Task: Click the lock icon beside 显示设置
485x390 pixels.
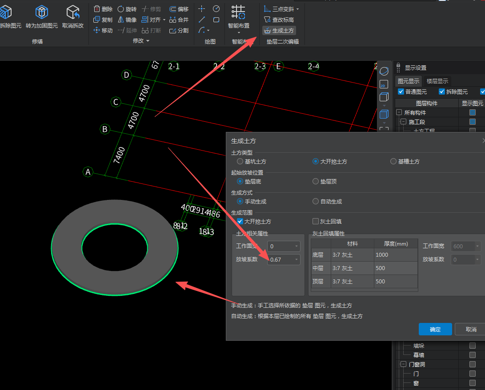Action: coord(398,65)
